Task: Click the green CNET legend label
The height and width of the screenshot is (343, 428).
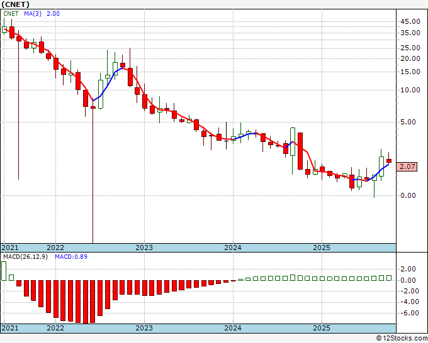Action: click(11, 14)
